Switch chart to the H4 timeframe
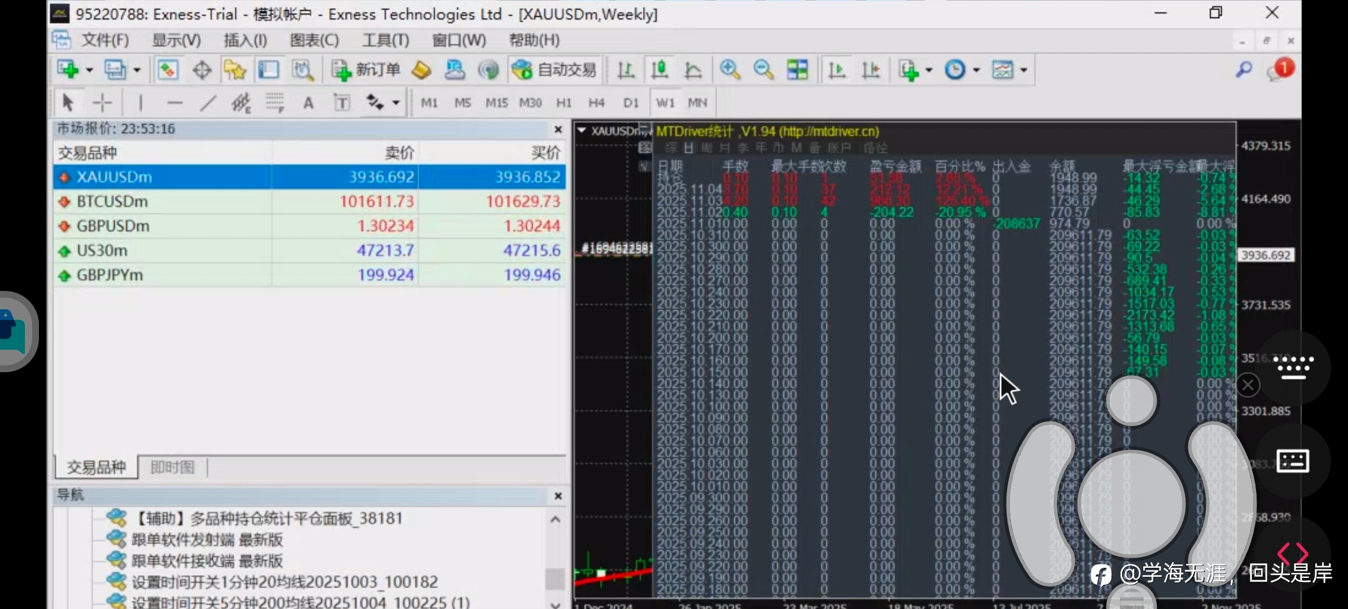1348x609 pixels. tap(596, 103)
